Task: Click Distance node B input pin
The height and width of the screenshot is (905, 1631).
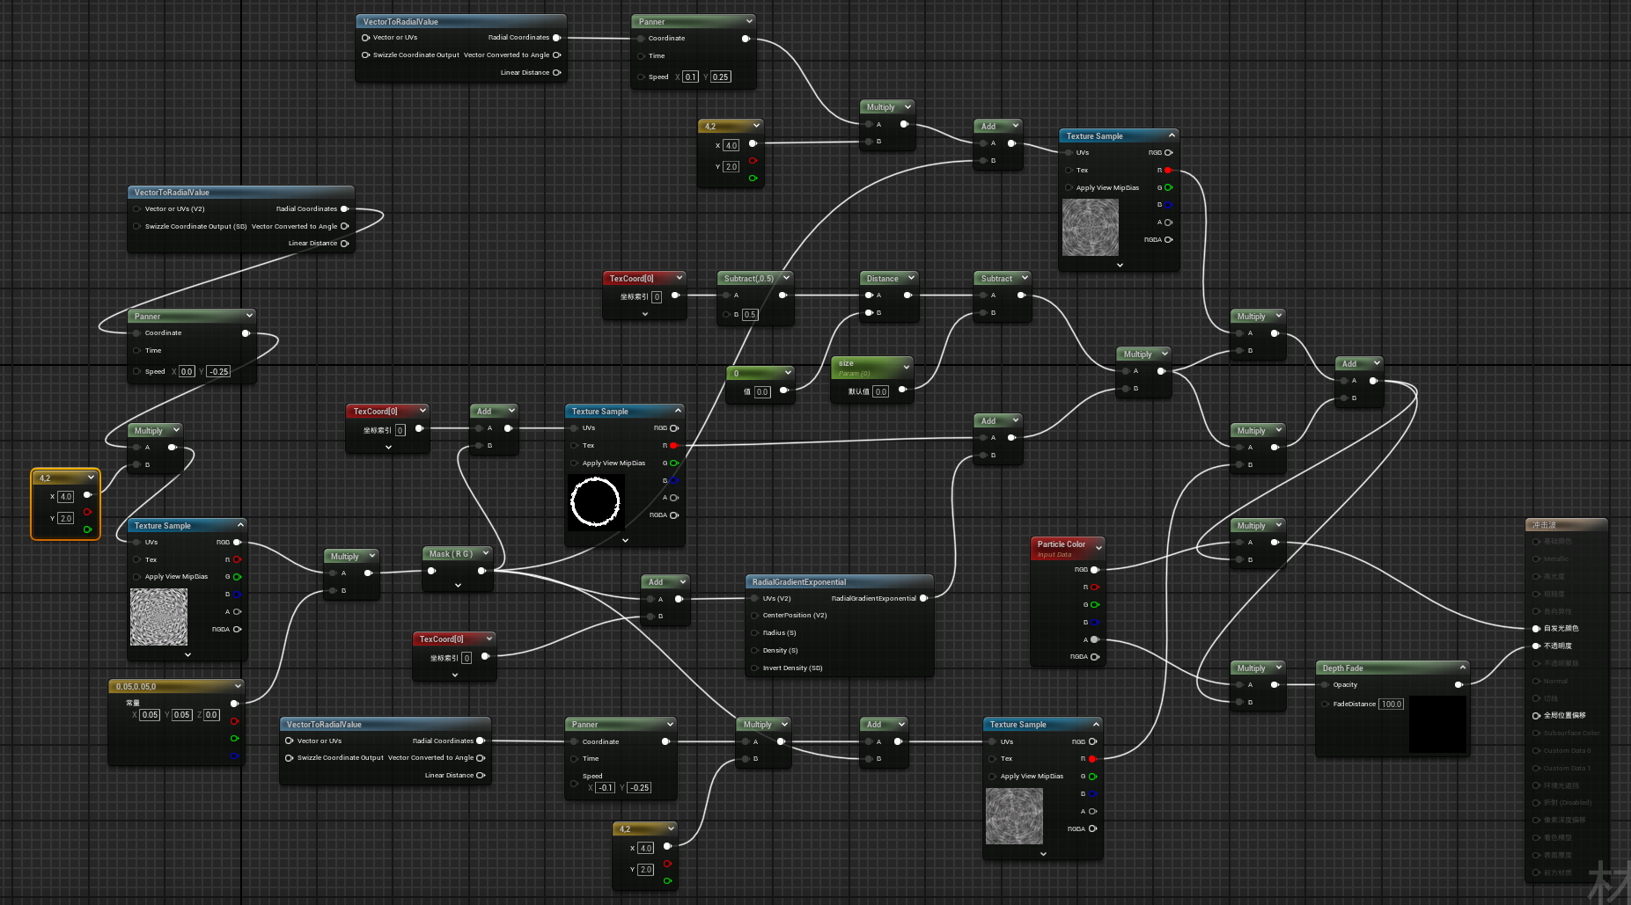Action: tap(869, 312)
